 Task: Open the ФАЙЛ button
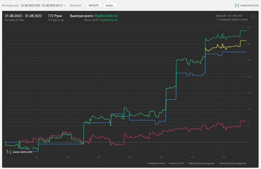click(x=110, y=6)
